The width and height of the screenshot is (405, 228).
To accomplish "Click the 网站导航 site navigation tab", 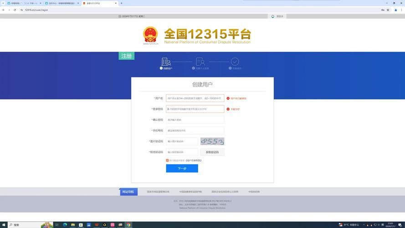I will (x=128, y=192).
